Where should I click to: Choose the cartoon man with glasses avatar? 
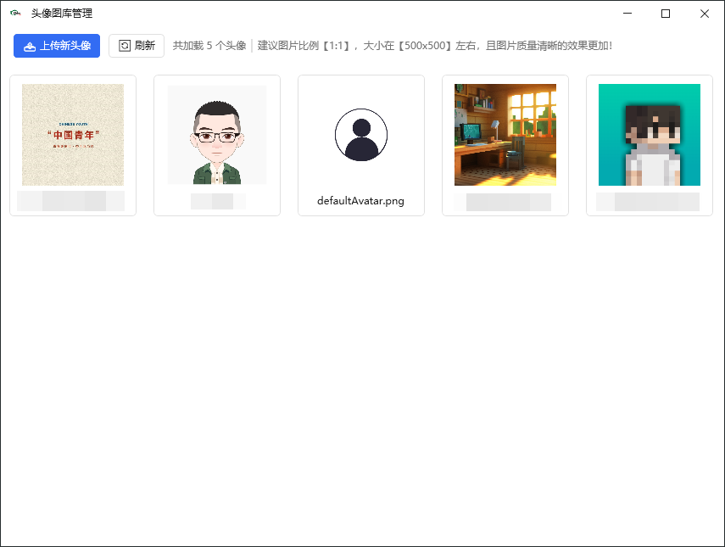point(217,135)
